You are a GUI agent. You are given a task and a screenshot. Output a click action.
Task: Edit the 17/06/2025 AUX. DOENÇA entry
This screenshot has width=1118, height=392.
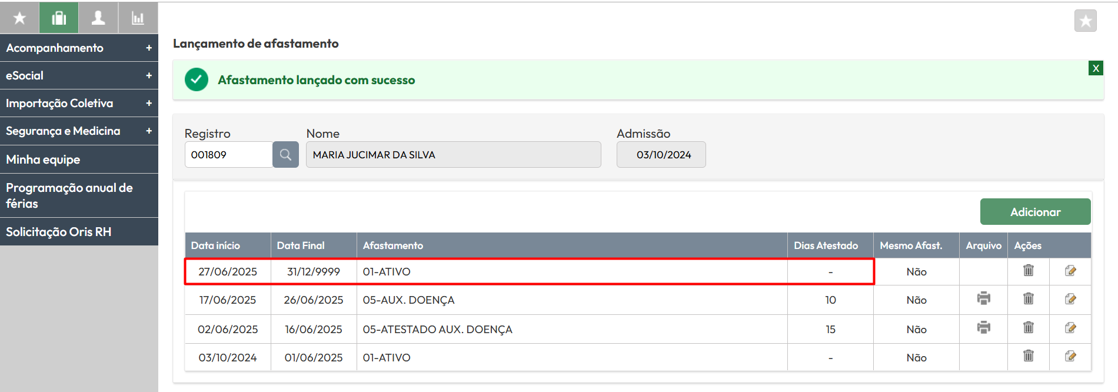pyautogui.click(x=1070, y=299)
